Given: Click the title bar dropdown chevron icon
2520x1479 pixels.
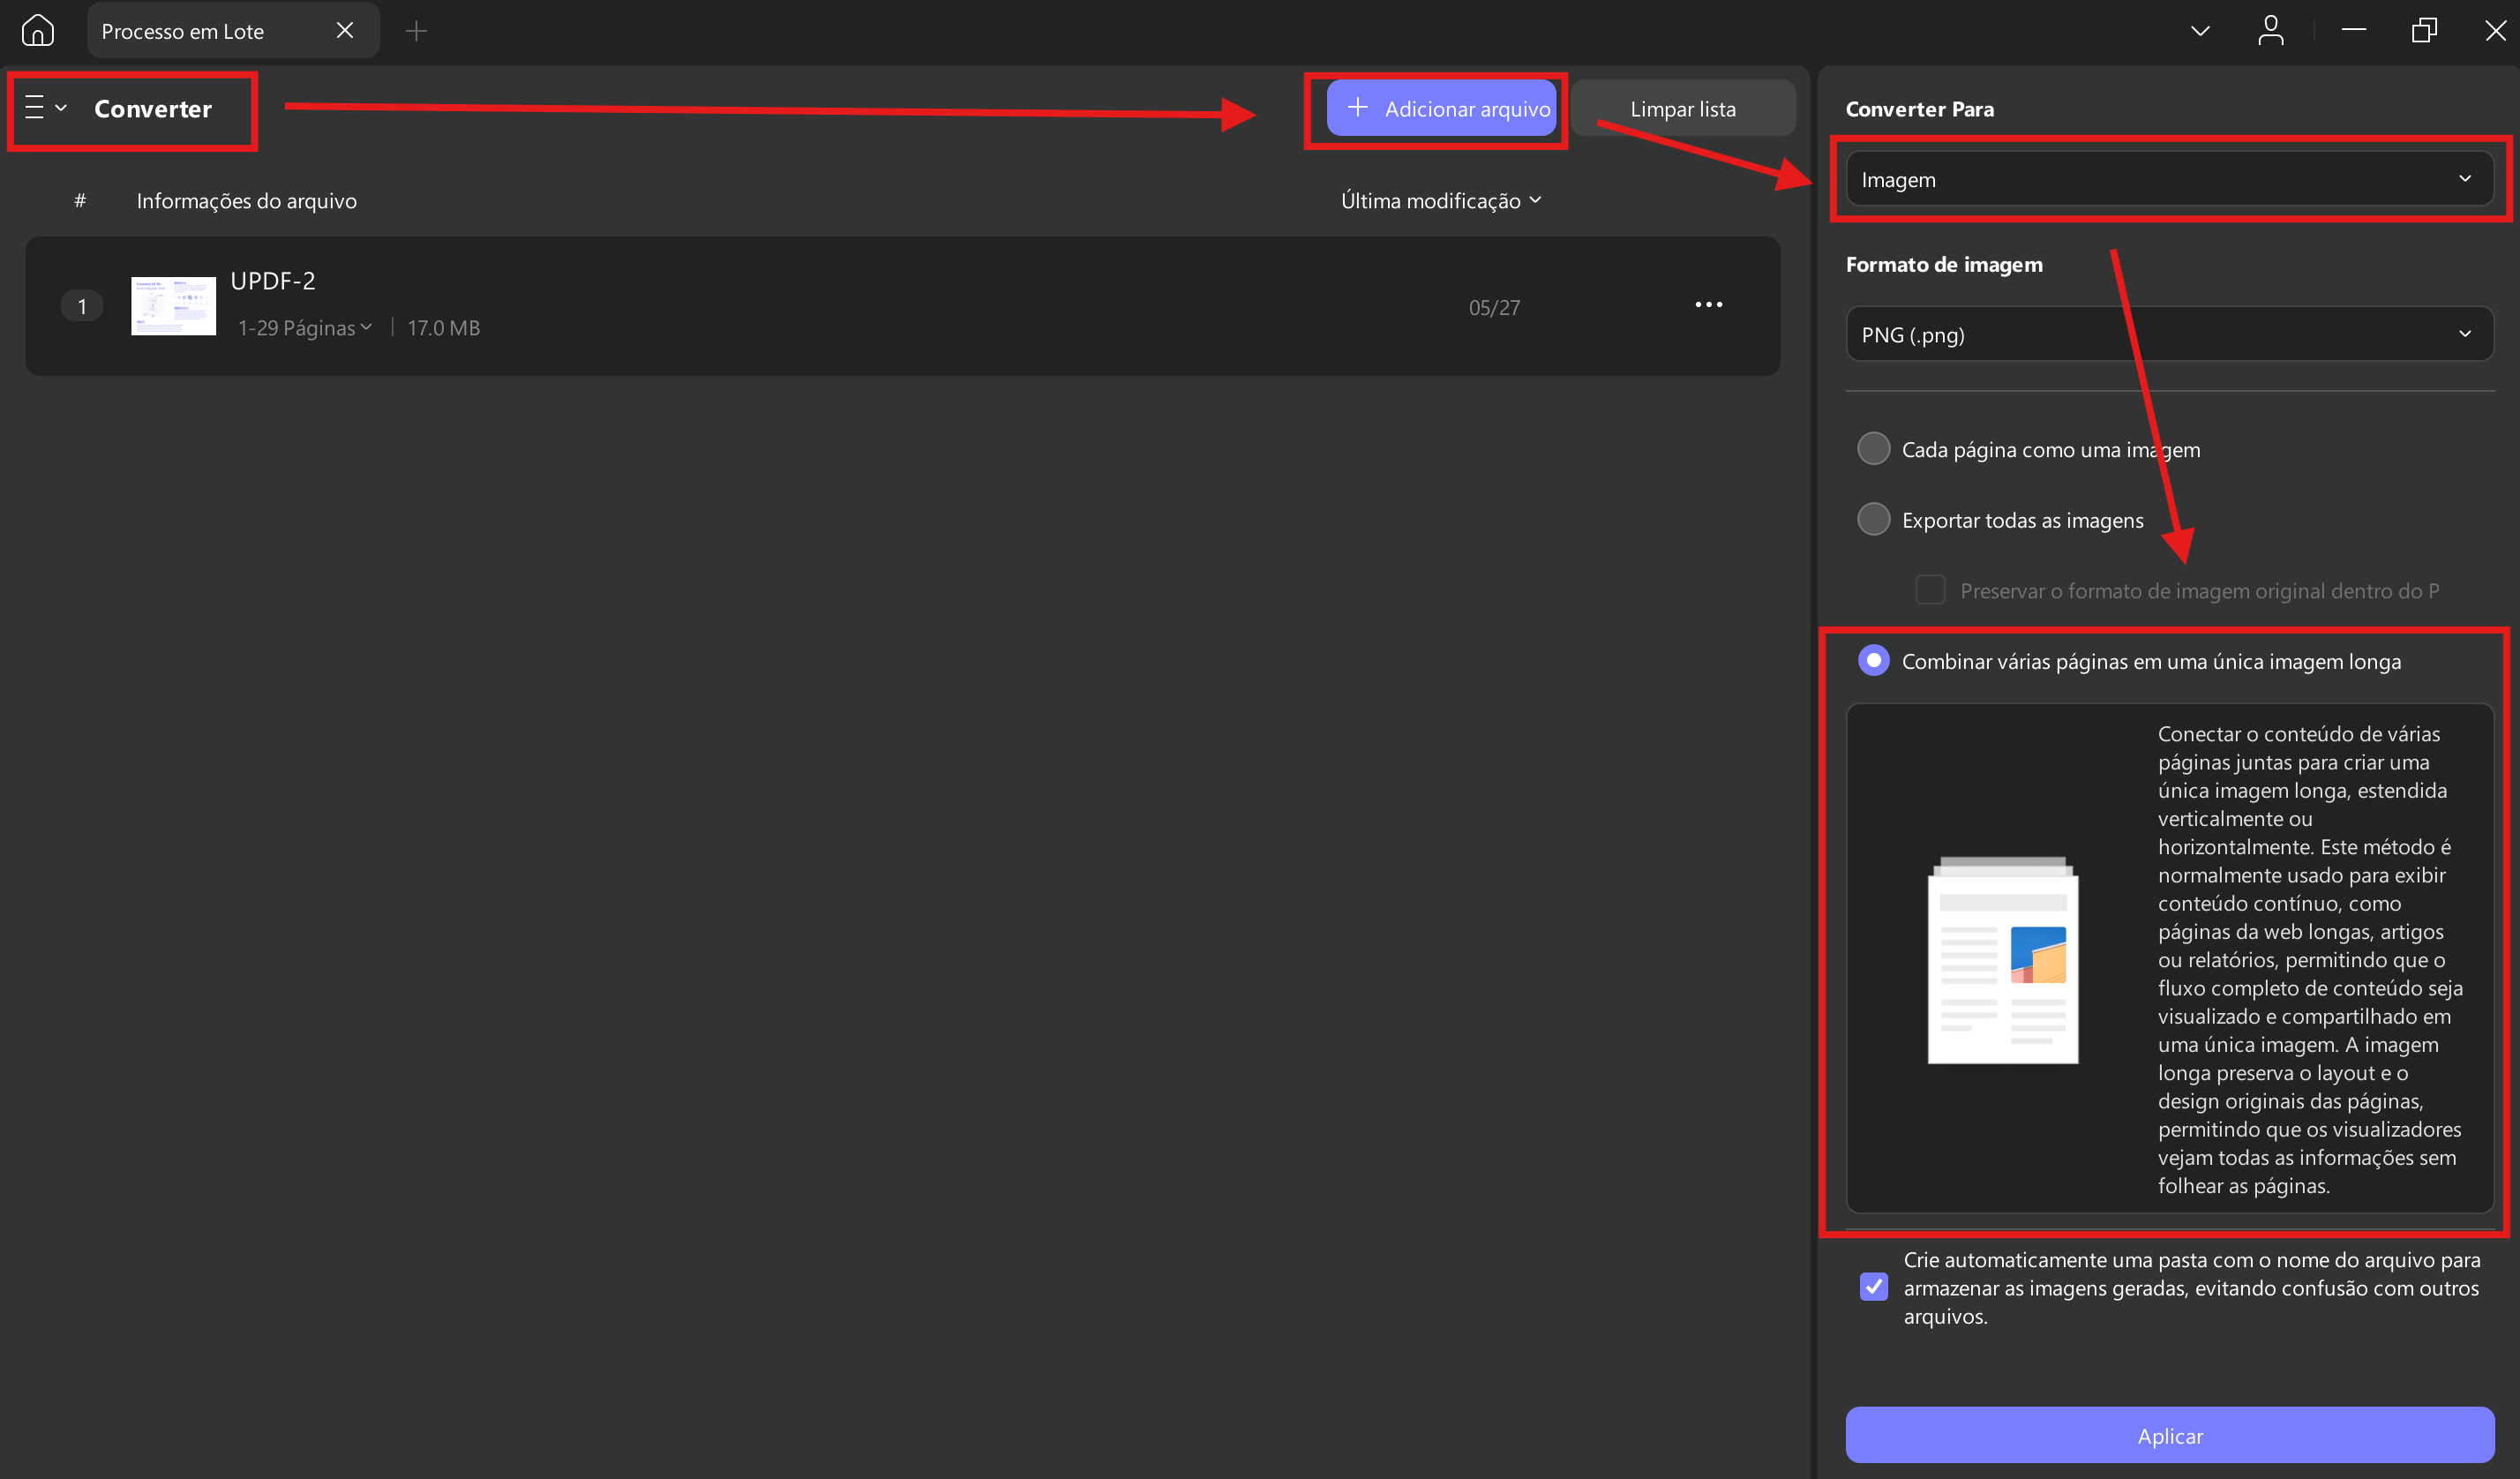Looking at the screenshot, I should point(2199,30).
